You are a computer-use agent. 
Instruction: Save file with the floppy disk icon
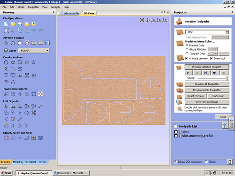coord(20,24)
